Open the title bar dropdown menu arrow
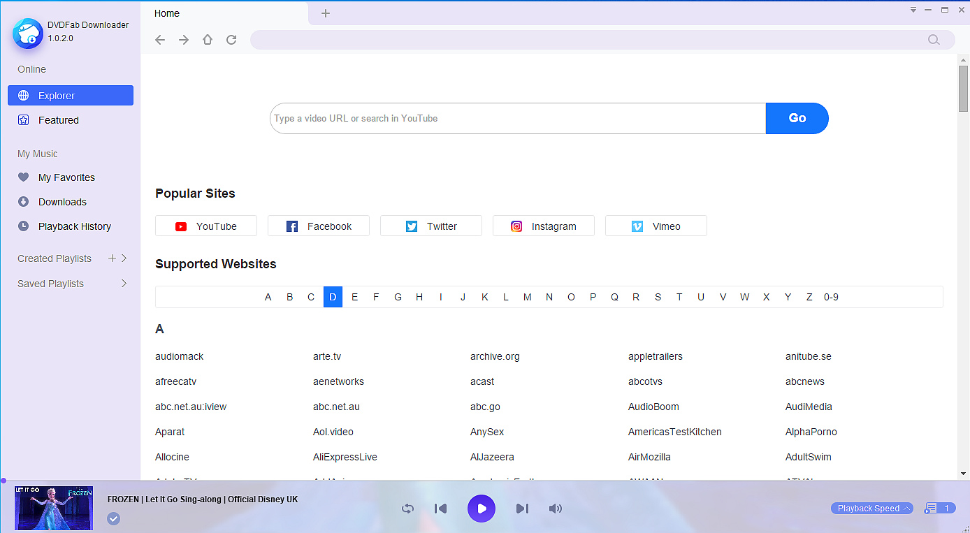 (x=913, y=10)
